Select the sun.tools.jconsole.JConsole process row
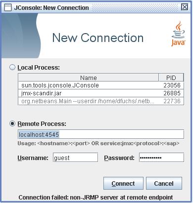Screen dimensions: 193x203 (x=101, y=85)
